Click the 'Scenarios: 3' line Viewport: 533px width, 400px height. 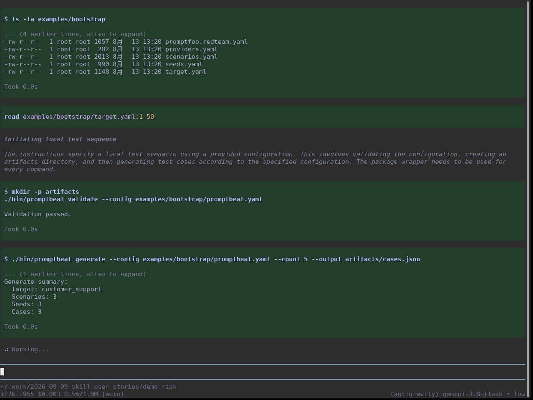pyautogui.click(x=34, y=297)
